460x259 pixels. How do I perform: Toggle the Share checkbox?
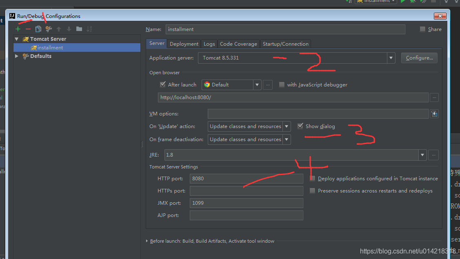tap(422, 29)
